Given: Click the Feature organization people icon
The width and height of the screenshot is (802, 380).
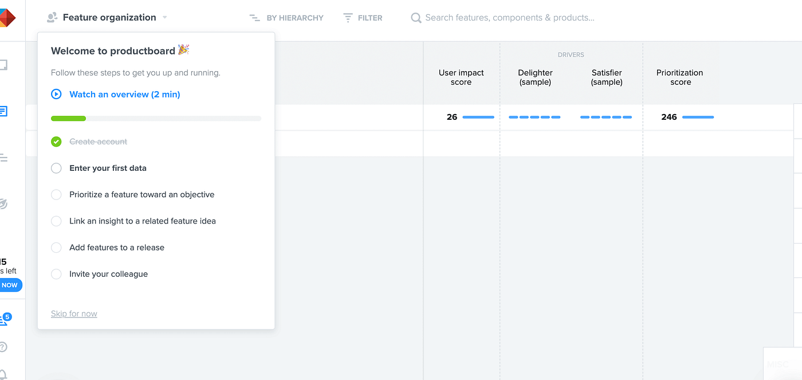Looking at the screenshot, I should click(52, 18).
